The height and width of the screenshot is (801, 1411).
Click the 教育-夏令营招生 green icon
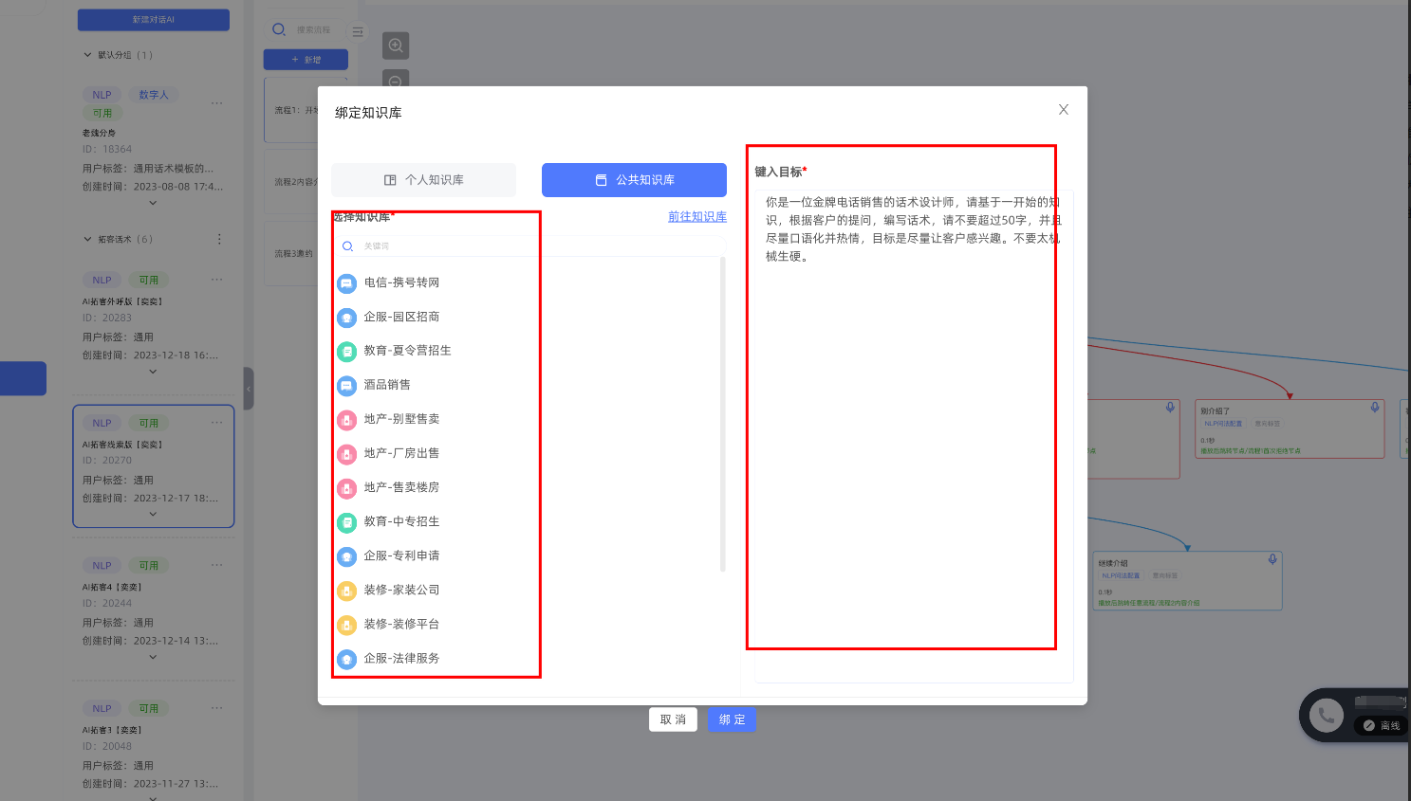(347, 351)
